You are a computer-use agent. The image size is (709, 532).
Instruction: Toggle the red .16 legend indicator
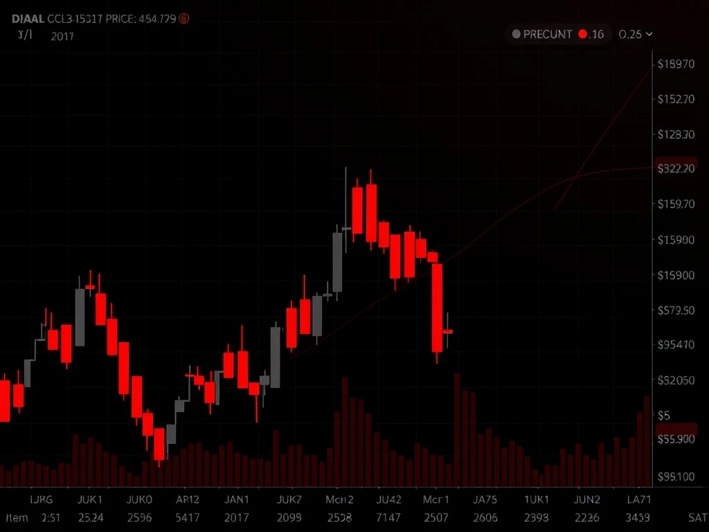coord(583,35)
